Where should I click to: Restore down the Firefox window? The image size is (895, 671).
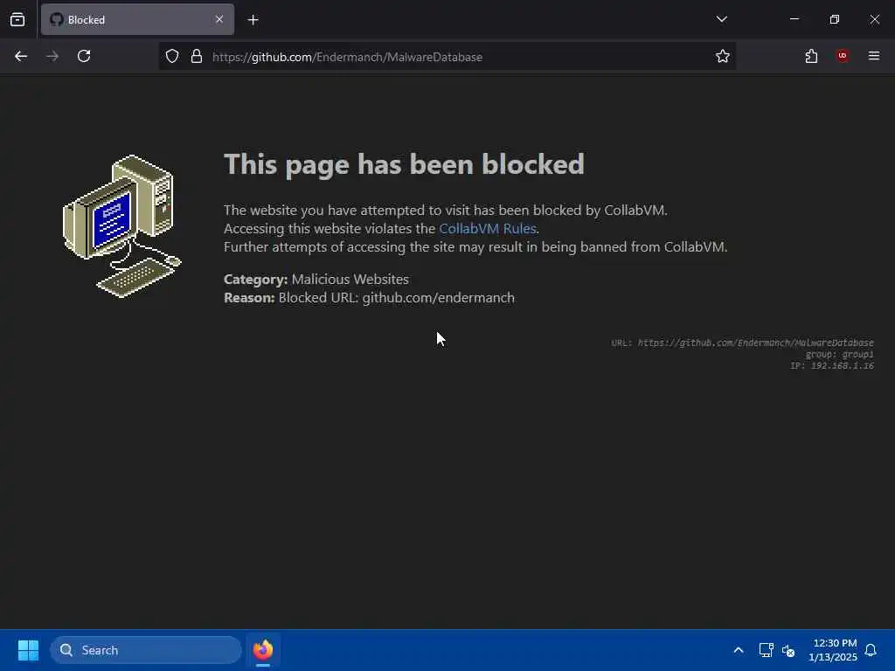pyautogui.click(x=835, y=19)
